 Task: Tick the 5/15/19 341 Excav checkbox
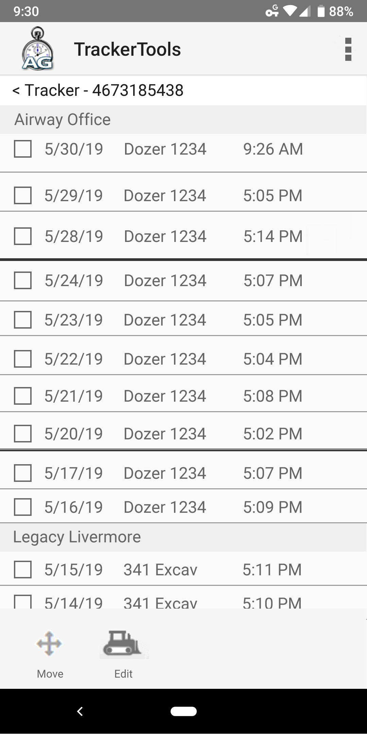(x=23, y=570)
